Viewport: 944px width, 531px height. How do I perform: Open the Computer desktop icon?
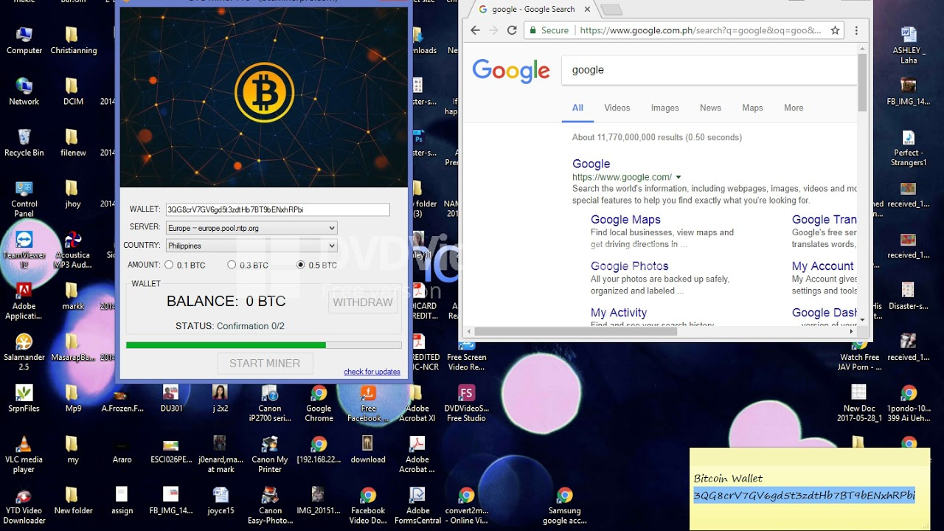(x=24, y=41)
